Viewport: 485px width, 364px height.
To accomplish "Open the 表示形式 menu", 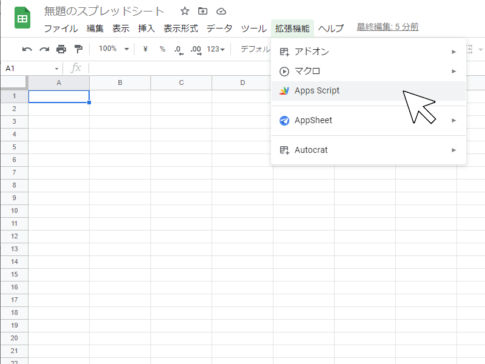I will pos(181,29).
